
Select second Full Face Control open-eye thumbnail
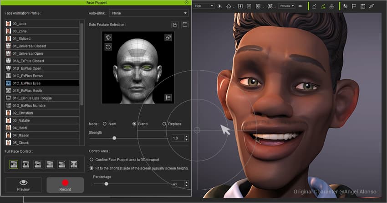25,164
